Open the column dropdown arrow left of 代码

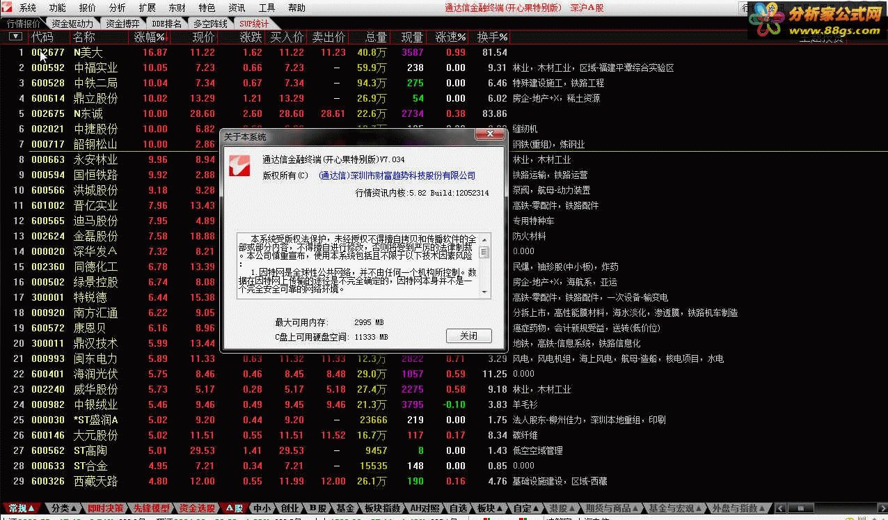tap(15, 37)
